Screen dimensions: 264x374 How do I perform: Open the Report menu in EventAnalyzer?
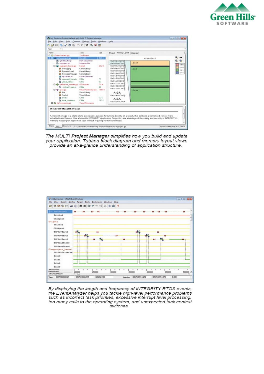click(64, 202)
